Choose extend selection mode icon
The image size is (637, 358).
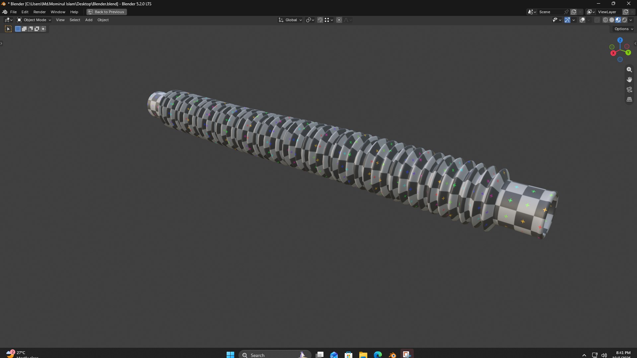(24, 29)
